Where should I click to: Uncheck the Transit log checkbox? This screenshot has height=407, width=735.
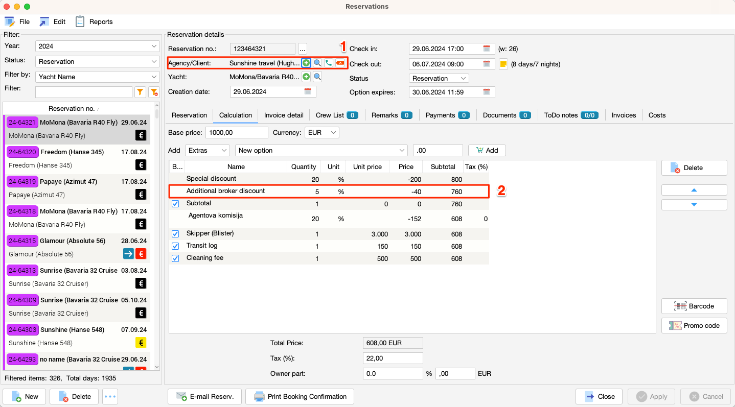pos(175,246)
